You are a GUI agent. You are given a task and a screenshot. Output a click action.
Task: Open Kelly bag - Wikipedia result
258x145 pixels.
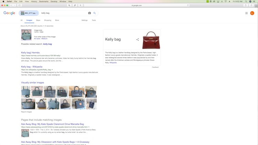[x=32, y=67]
